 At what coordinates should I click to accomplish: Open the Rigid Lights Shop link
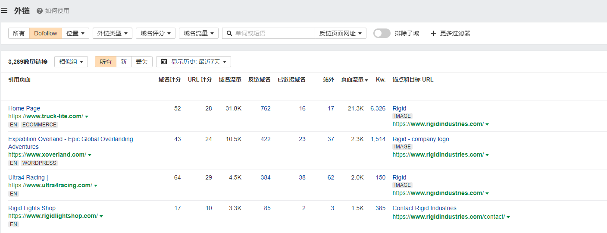click(32, 208)
